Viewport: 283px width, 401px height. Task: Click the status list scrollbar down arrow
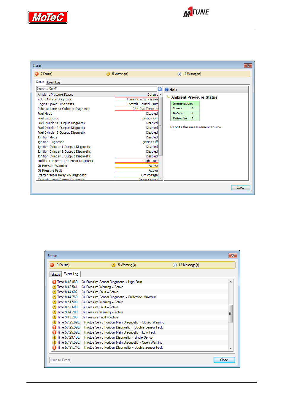pyautogui.click(x=161, y=178)
